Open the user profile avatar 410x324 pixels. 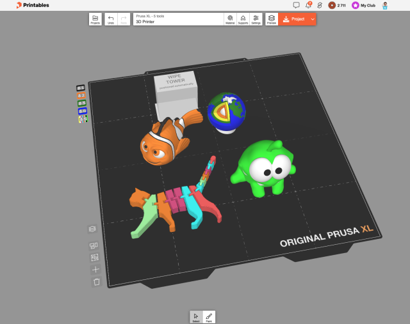pos(385,5)
